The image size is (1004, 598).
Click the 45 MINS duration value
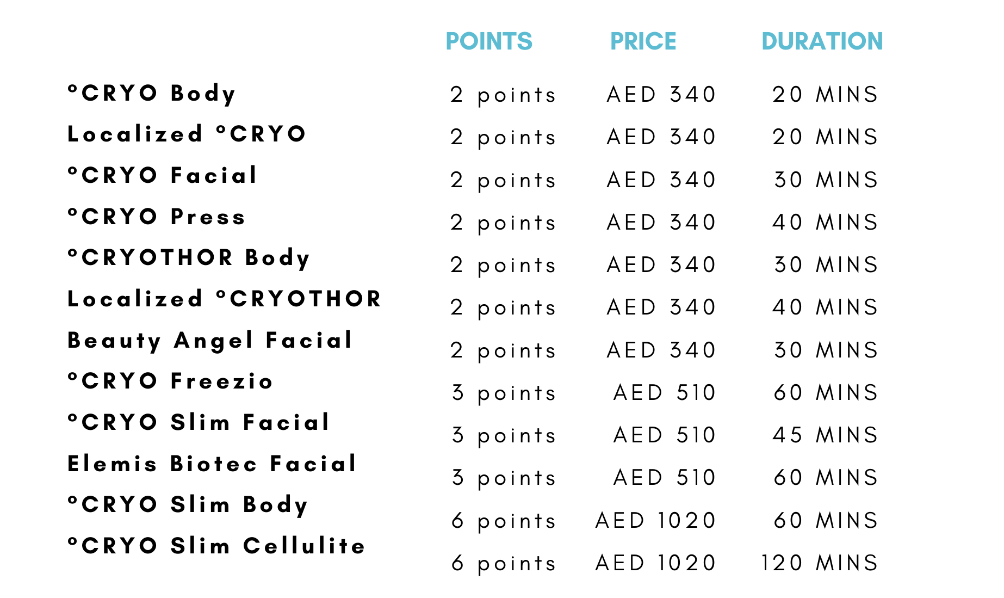825,435
